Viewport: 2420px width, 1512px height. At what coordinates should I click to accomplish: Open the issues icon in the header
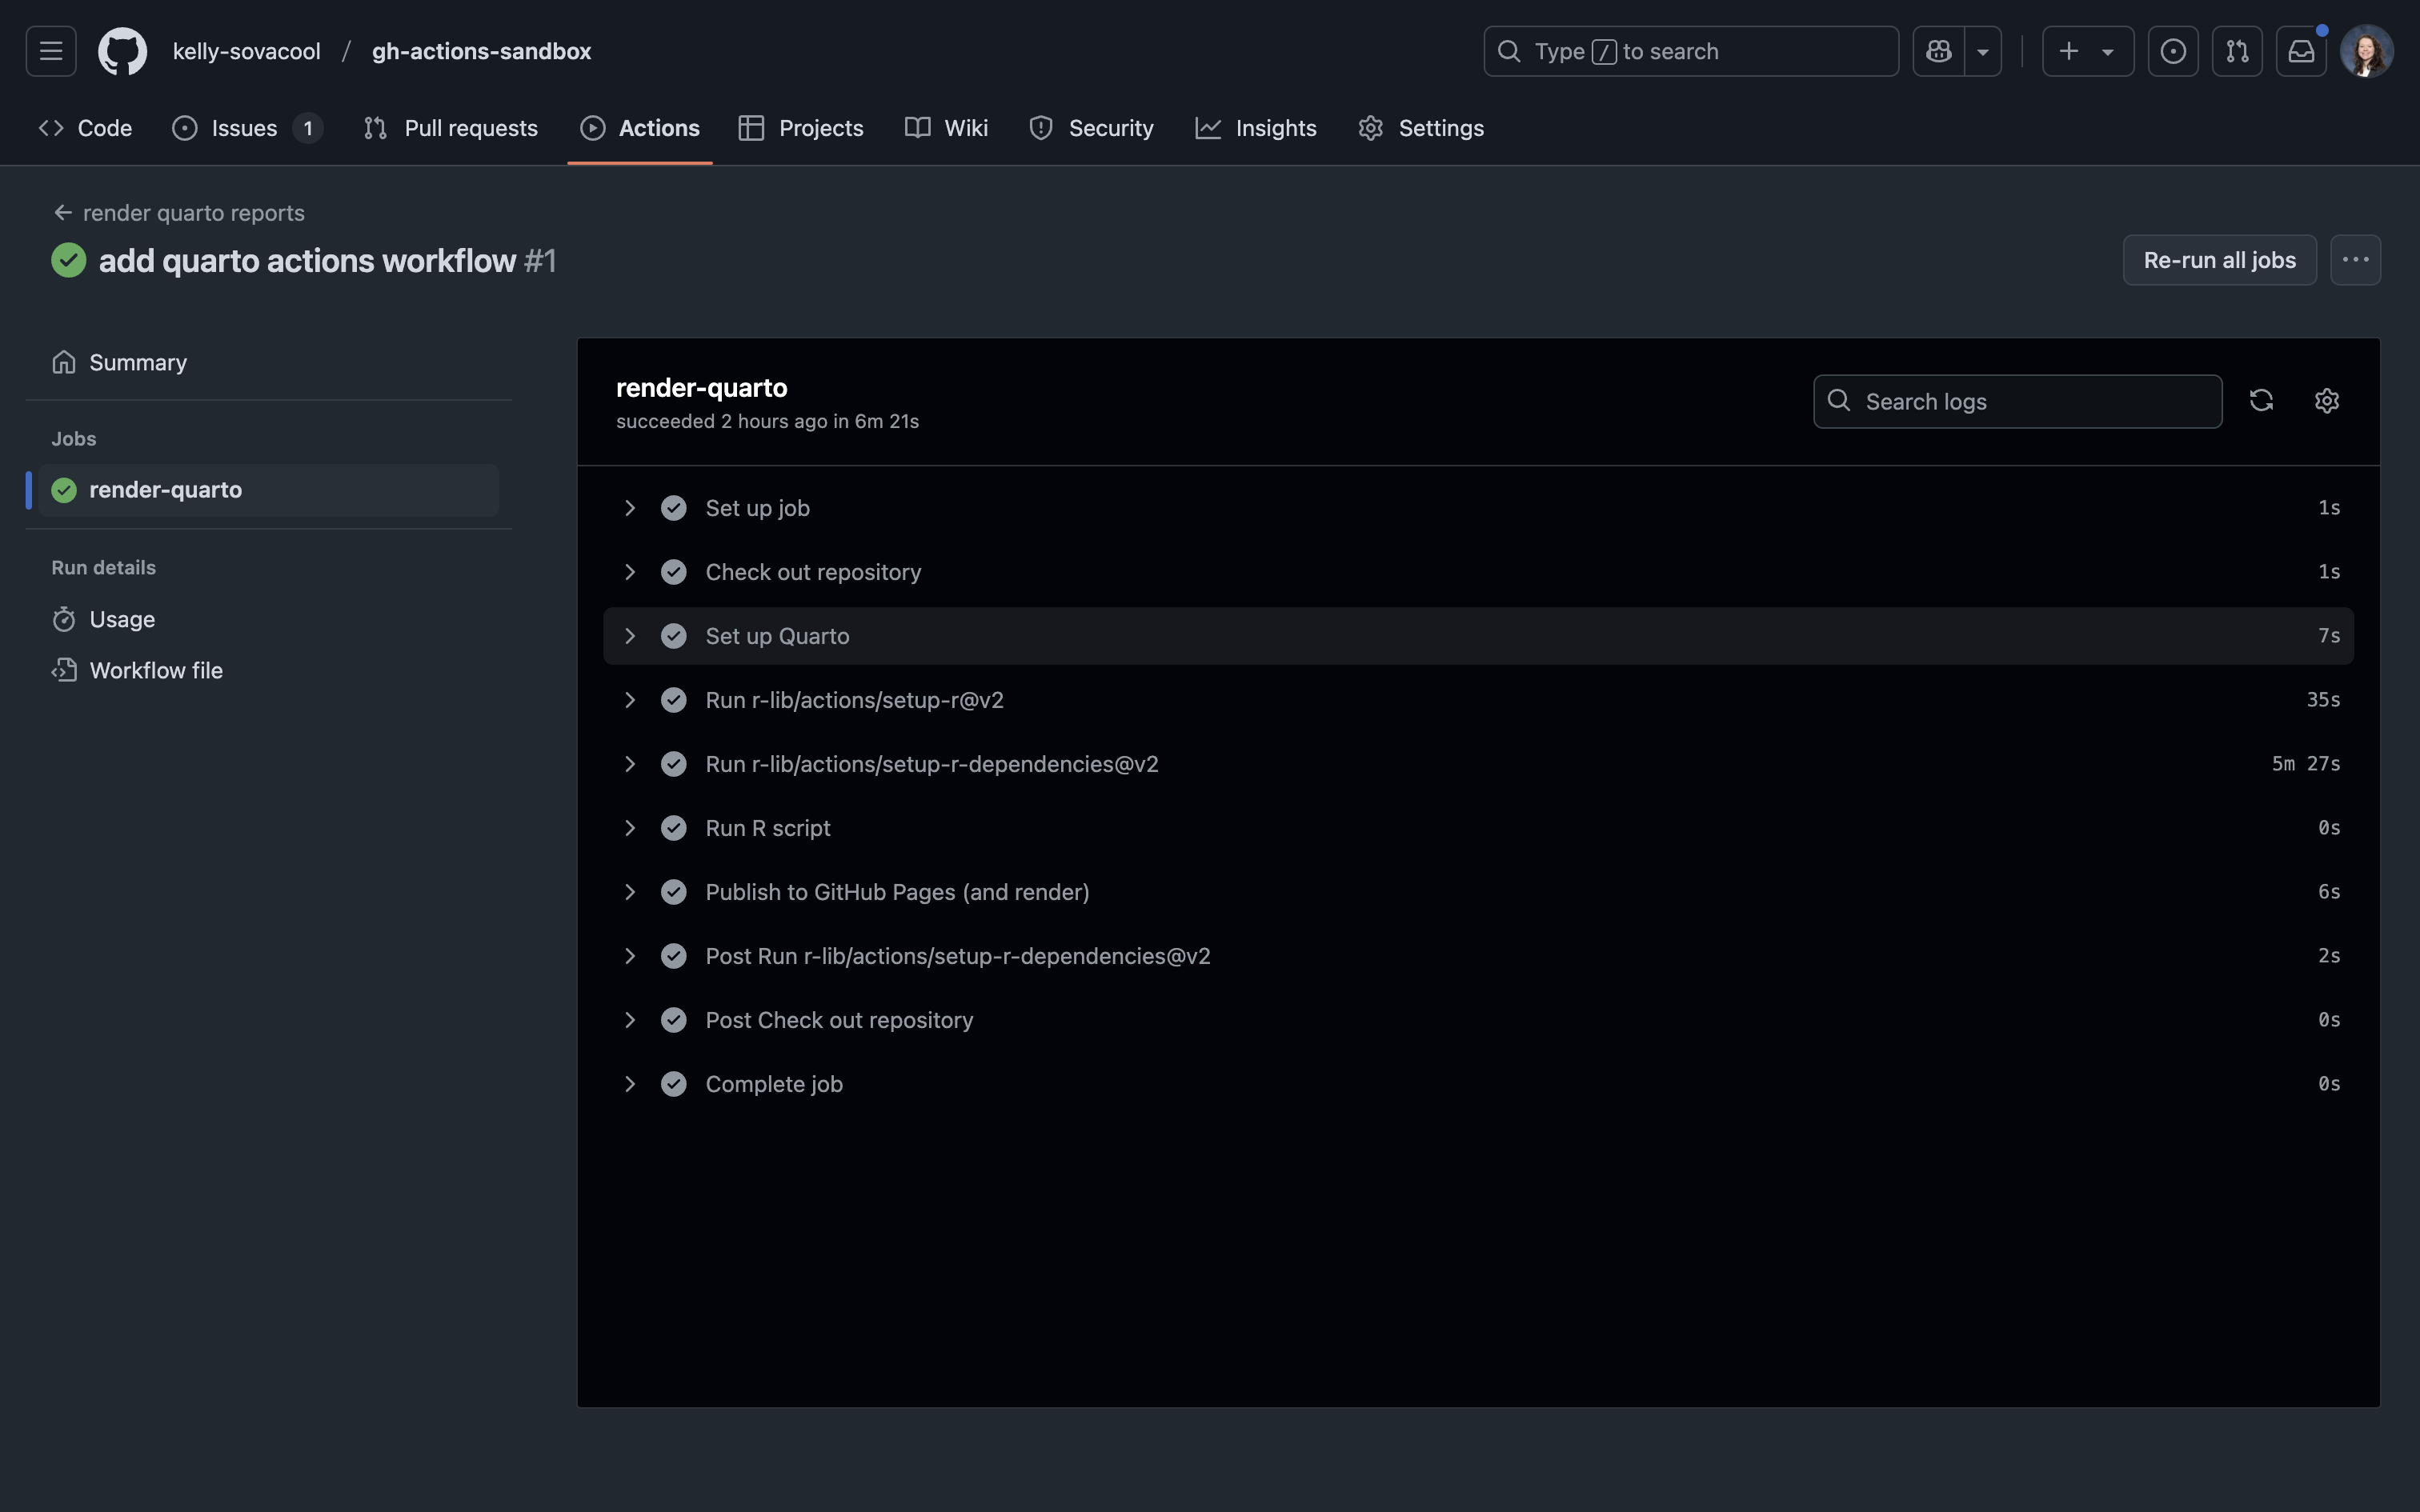2172,51
